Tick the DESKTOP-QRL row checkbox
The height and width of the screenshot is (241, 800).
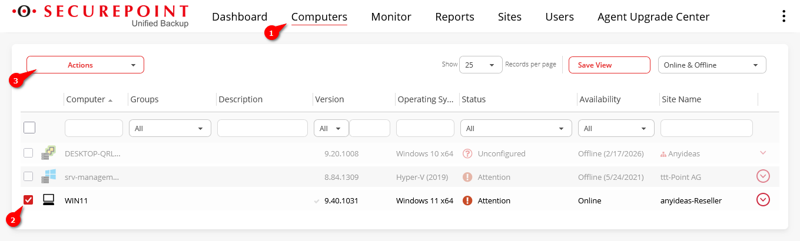(28, 153)
